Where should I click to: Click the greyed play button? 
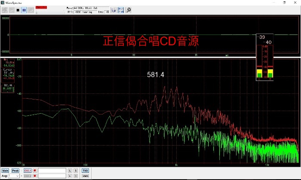pyautogui.click(x=12, y=10)
